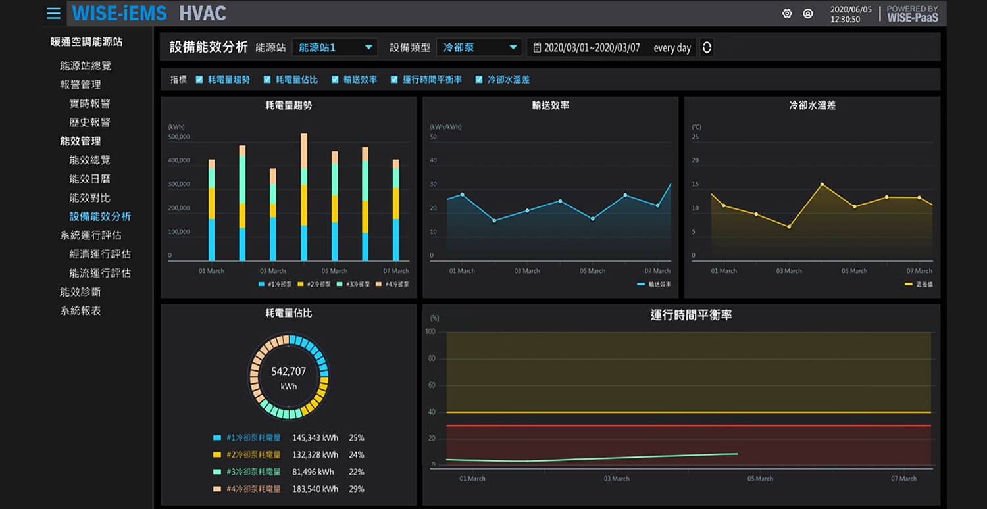Image resolution: width=987 pixels, height=509 pixels.
Task: Click the 冷卻水溫差 chart title
Action: pyautogui.click(x=812, y=105)
